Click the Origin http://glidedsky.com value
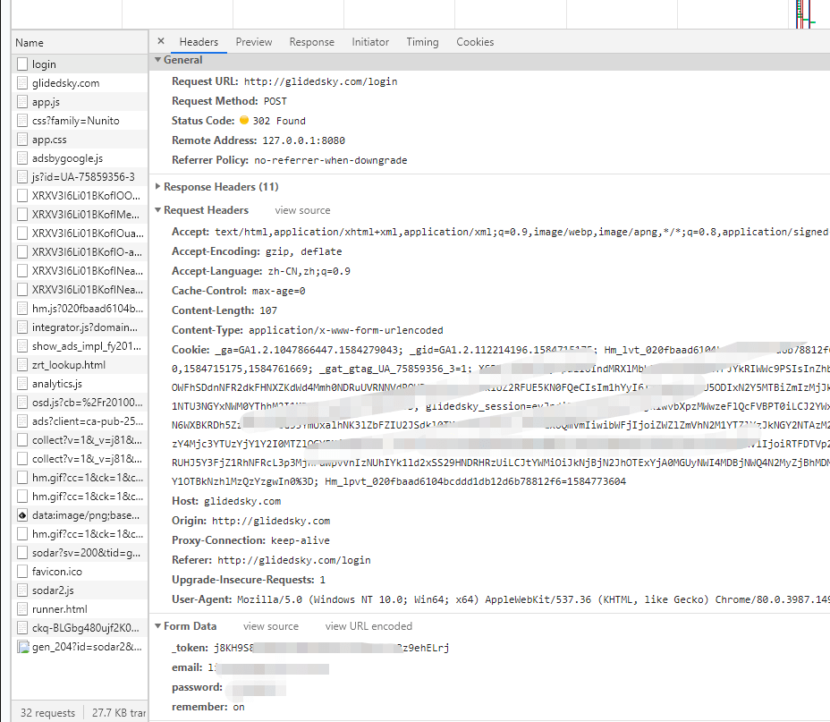Image resolution: width=830 pixels, height=722 pixels. pos(271,521)
